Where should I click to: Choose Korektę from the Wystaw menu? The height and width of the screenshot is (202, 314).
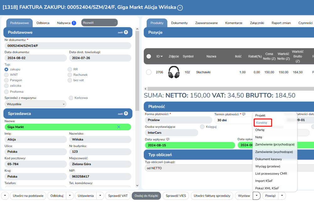click(262, 123)
